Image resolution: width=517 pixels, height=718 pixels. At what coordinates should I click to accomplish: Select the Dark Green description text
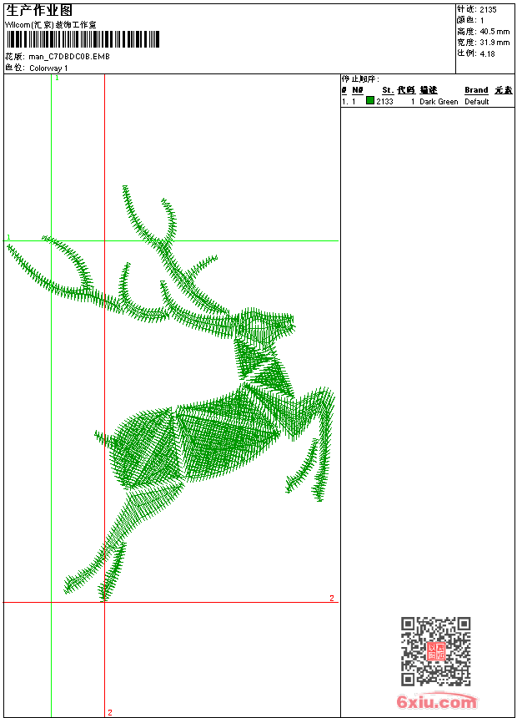point(439,102)
